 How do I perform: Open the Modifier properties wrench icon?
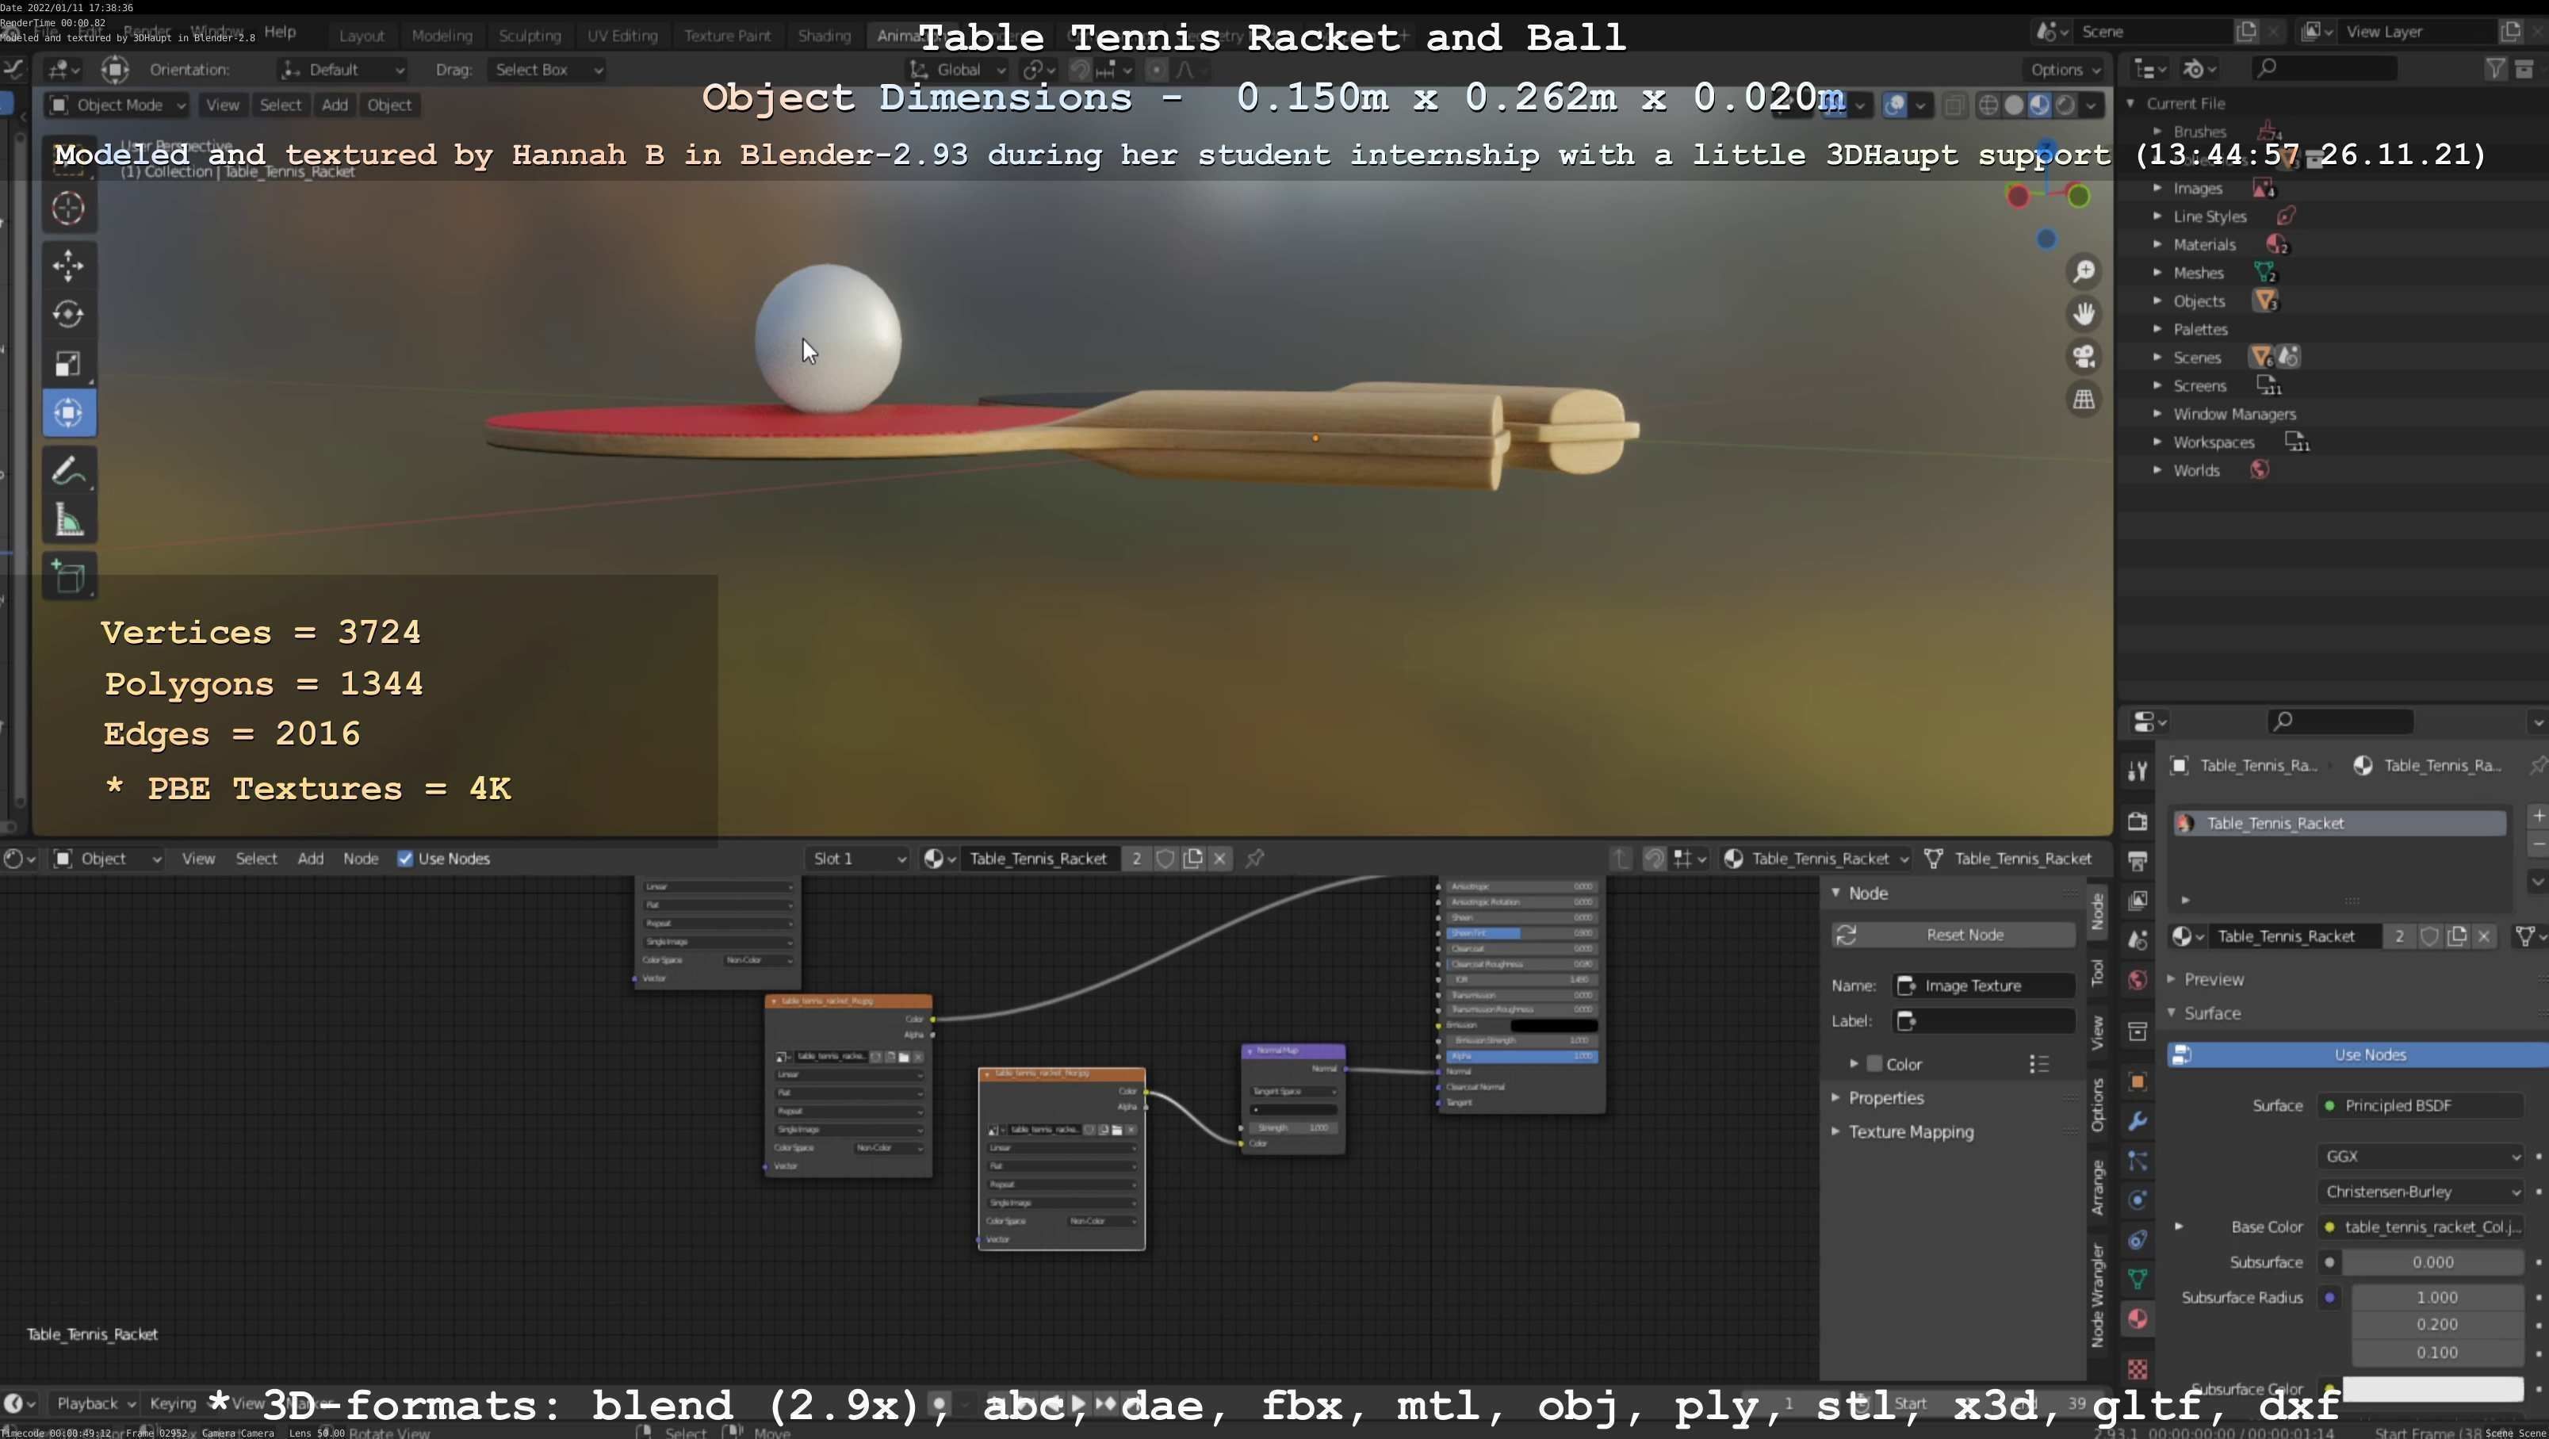2138,1120
